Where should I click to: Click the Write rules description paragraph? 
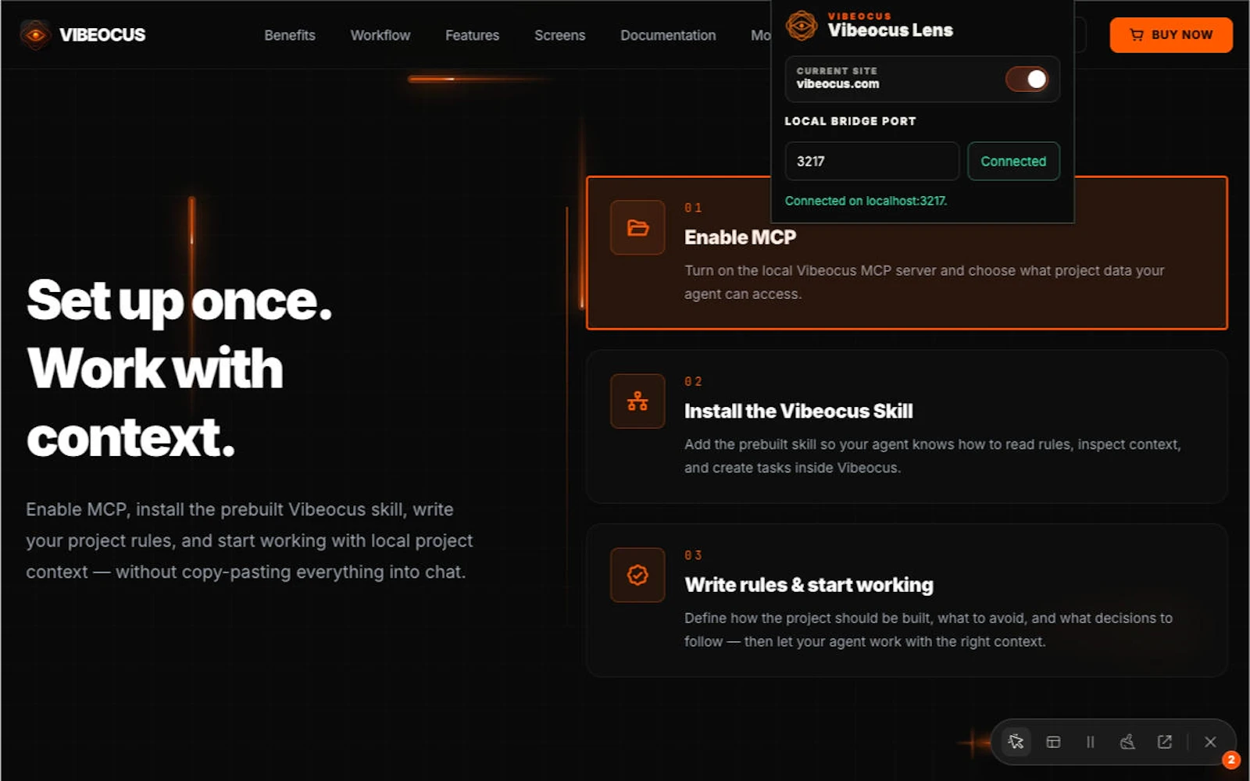pyautogui.click(x=928, y=629)
